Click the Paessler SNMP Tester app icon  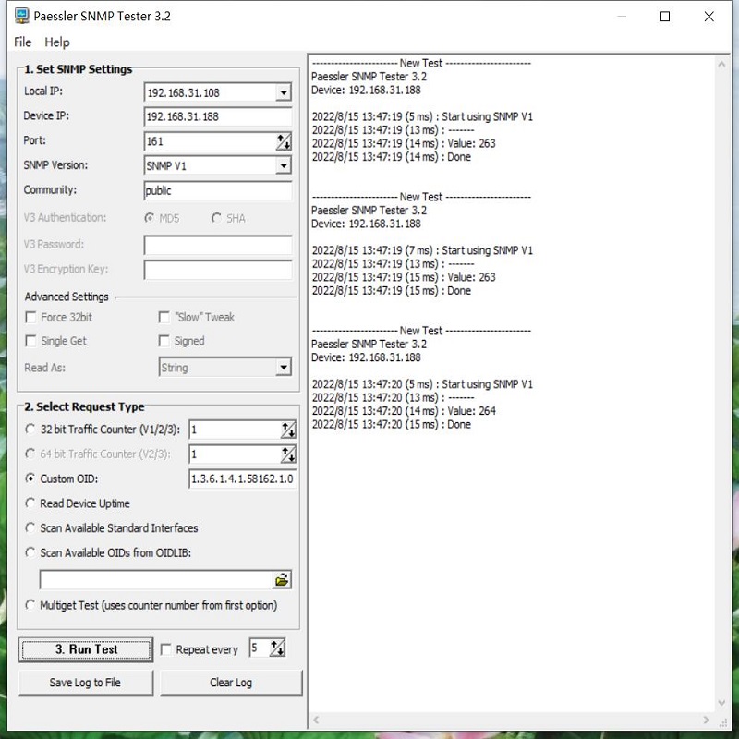click(x=21, y=16)
